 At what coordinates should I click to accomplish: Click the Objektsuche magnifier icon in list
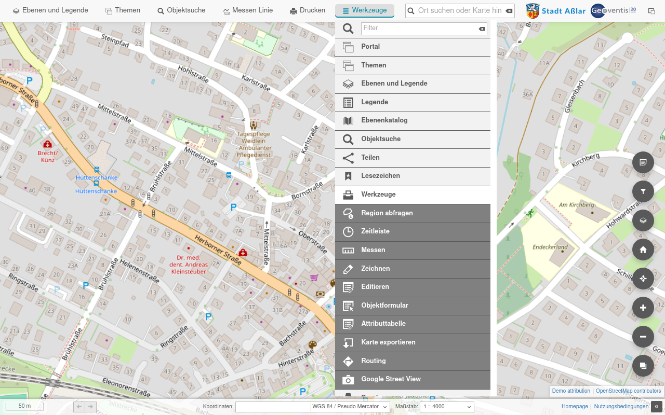point(348,139)
